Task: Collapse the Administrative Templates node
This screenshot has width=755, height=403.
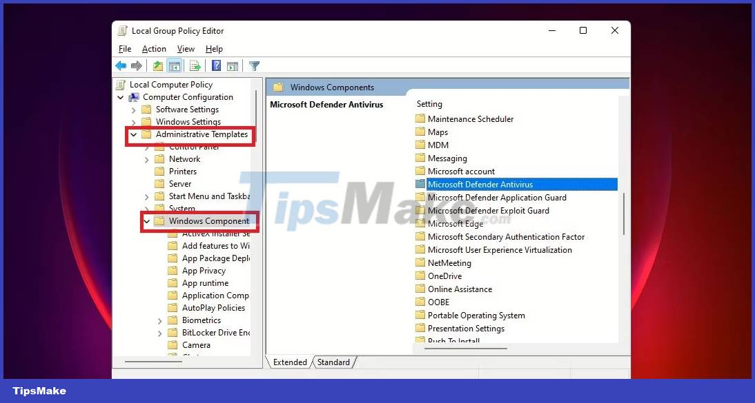Action: point(134,135)
